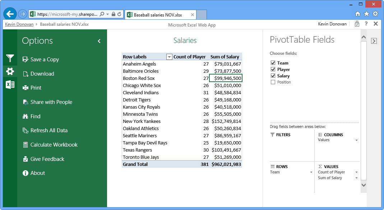Click the browser back arrow button
Image resolution: width=384 pixels, height=210 pixels.
[10, 14]
